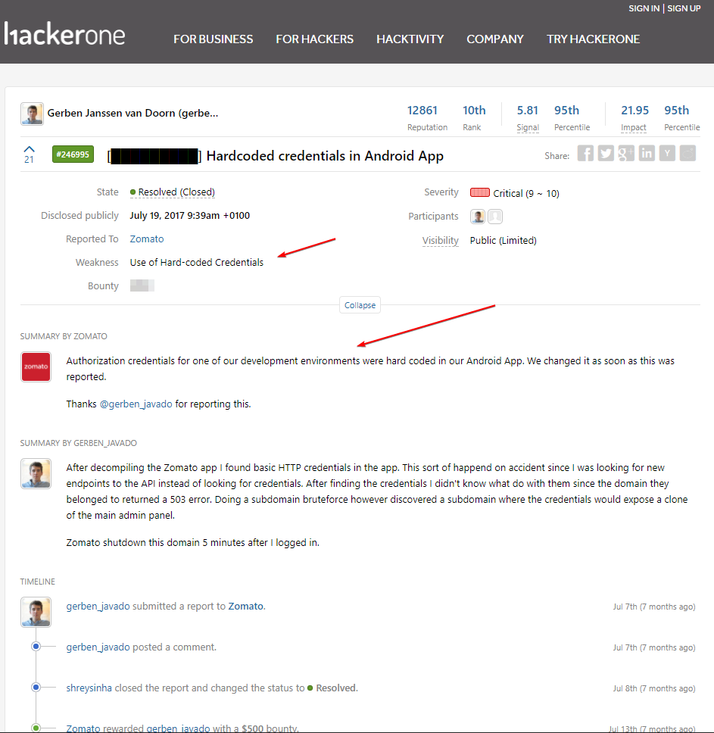Click Sign Up link

tap(684, 8)
